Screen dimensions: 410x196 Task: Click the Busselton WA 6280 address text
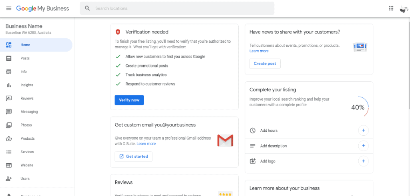coord(28,33)
